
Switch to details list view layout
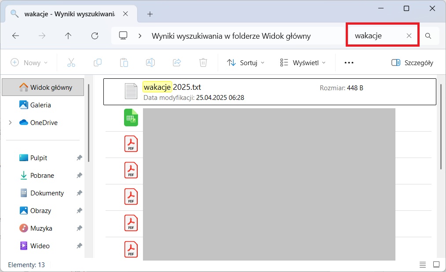click(423, 265)
